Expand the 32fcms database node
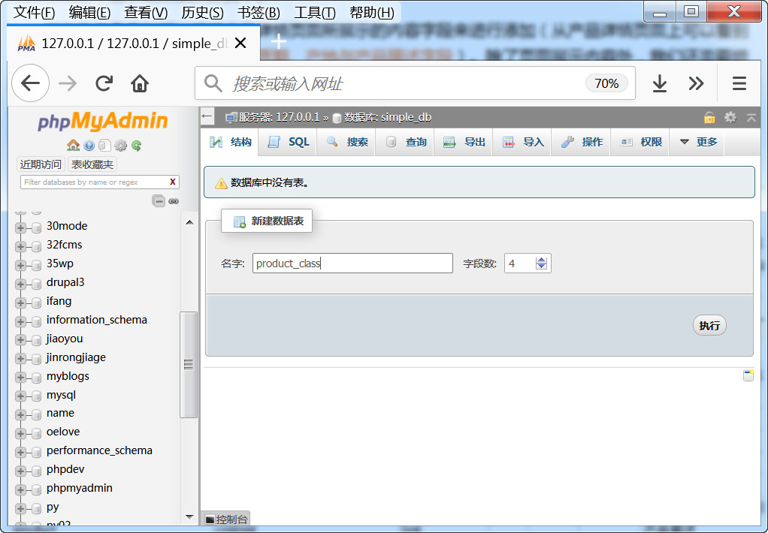The height and width of the screenshot is (533, 768). point(20,246)
